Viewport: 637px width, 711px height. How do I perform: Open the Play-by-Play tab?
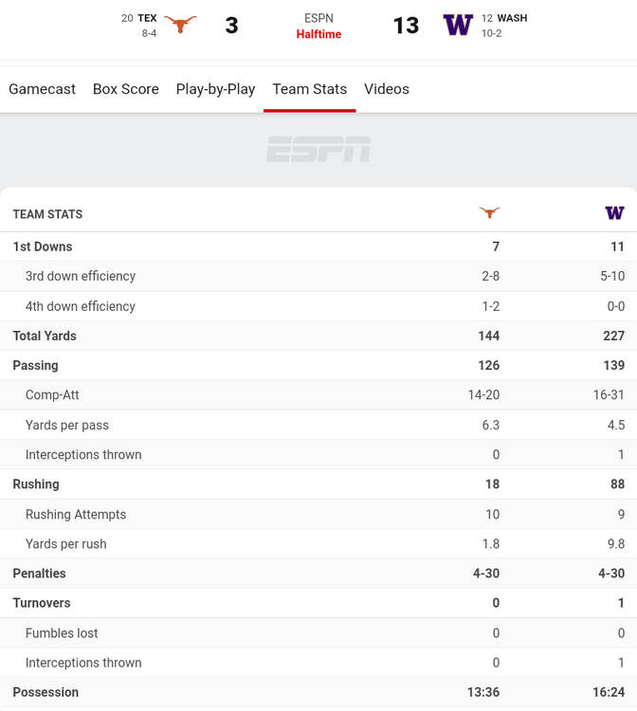click(215, 89)
